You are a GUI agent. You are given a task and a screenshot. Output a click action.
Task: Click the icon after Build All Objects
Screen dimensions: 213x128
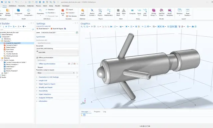[65, 29]
